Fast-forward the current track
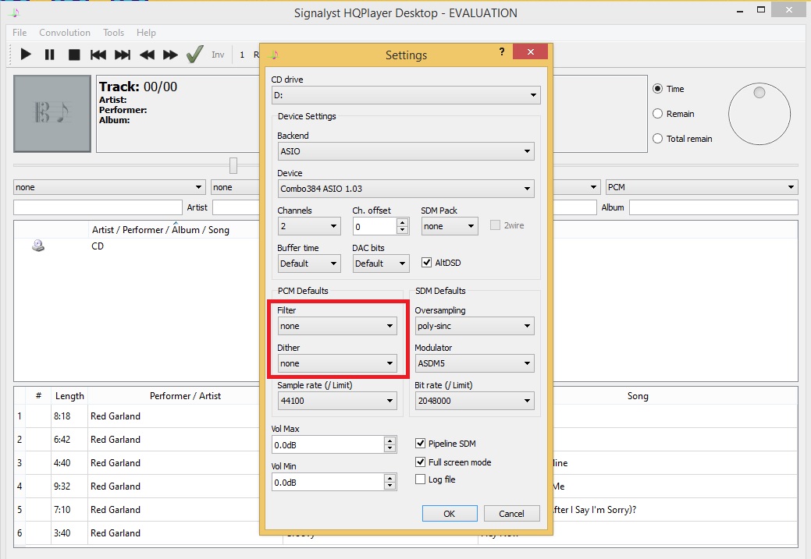This screenshot has width=811, height=559. 170,55
